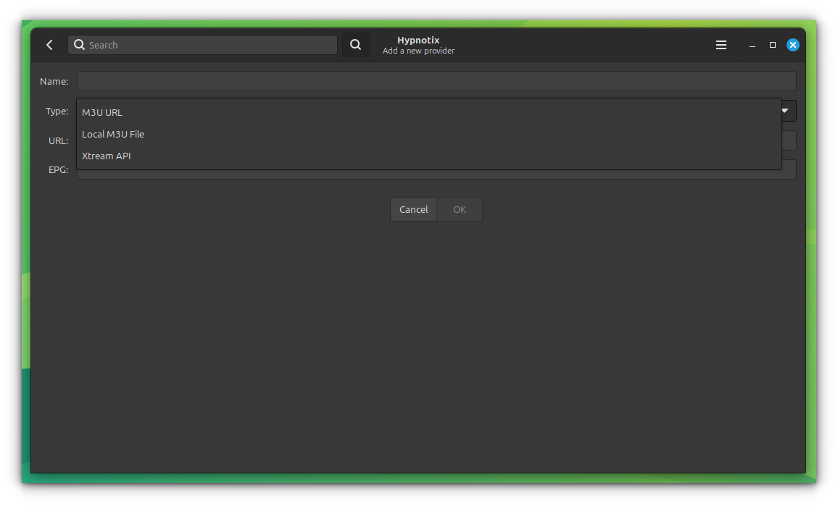838x506 pixels.
Task: Click inside the Name input field
Action: click(x=435, y=80)
